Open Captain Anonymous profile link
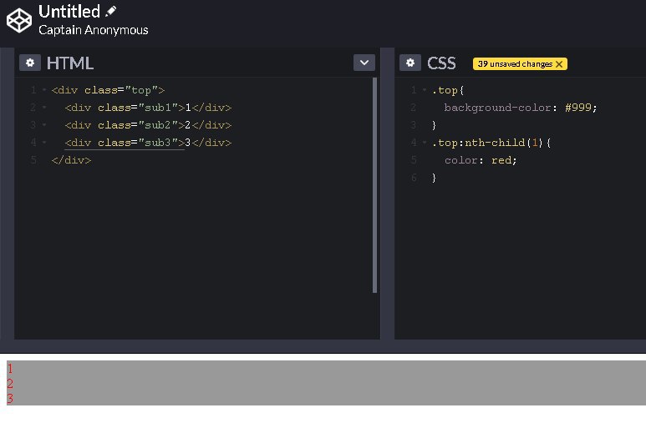The height and width of the screenshot is (428, 646). (94, 30)
